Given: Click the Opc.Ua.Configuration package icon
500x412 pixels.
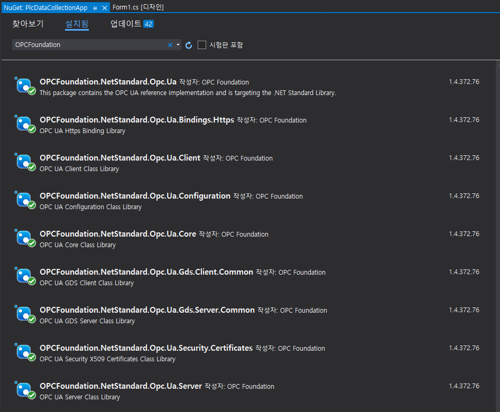Looking at the screenshot, I should point(25,200).
